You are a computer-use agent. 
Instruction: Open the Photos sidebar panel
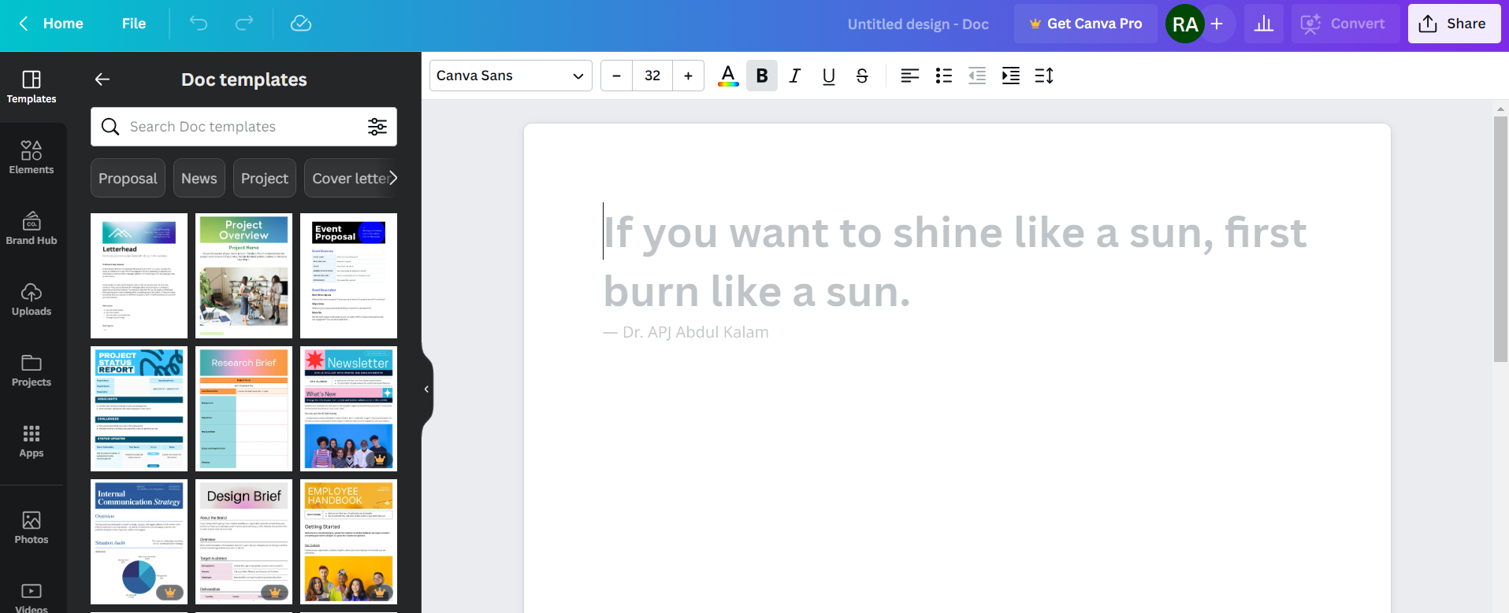tap(32, 527)
